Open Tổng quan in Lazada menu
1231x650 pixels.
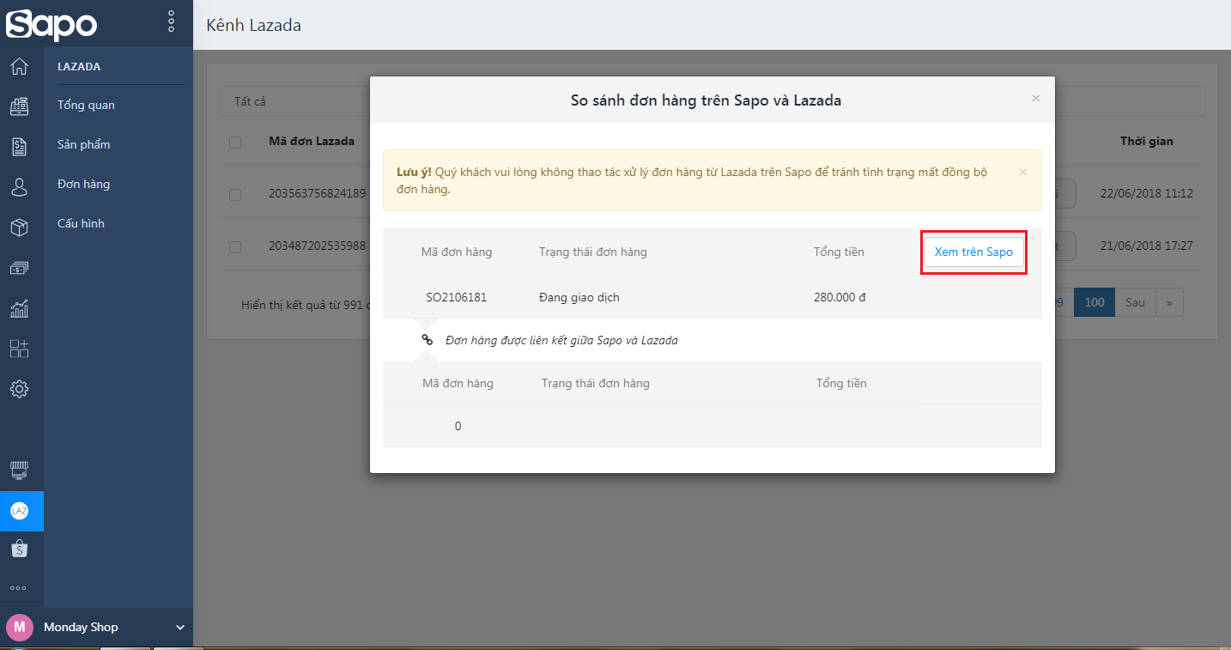pyautogui.click(x=86, y=105)
